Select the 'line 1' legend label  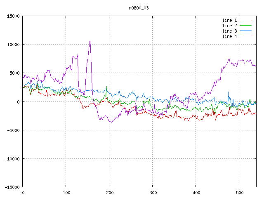(x=230, y=20)
